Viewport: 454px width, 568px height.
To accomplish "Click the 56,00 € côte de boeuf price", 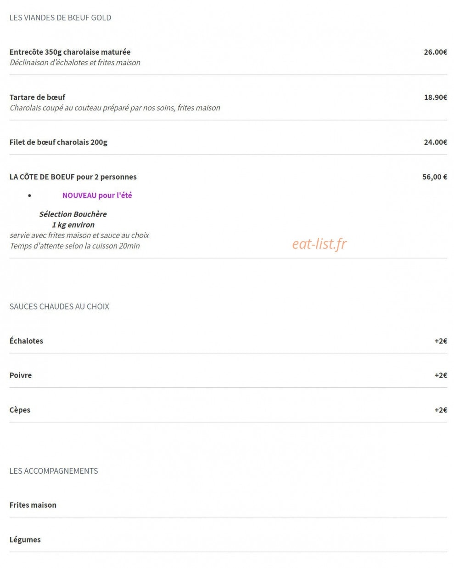I will tap(435, 177).
